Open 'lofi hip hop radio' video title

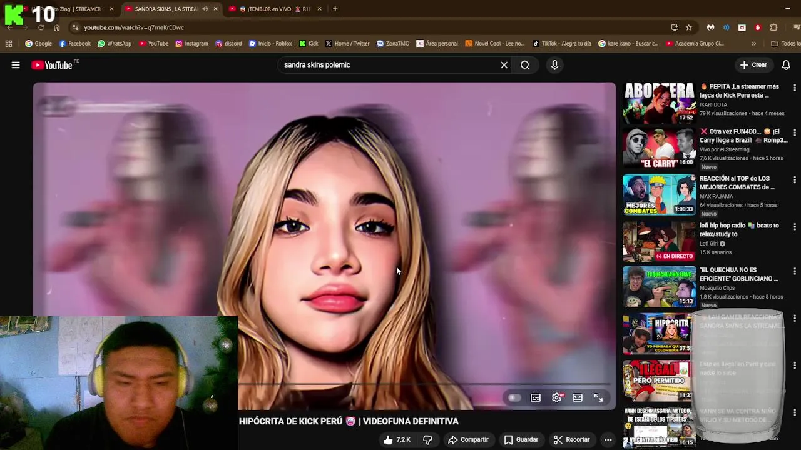[739, 229]
